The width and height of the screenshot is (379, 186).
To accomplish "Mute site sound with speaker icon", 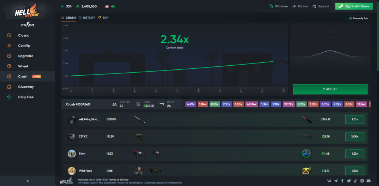I will point(113,7).
